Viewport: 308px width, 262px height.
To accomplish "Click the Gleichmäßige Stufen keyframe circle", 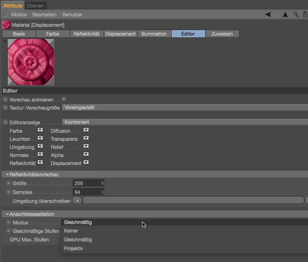I will tap(8, 231).
